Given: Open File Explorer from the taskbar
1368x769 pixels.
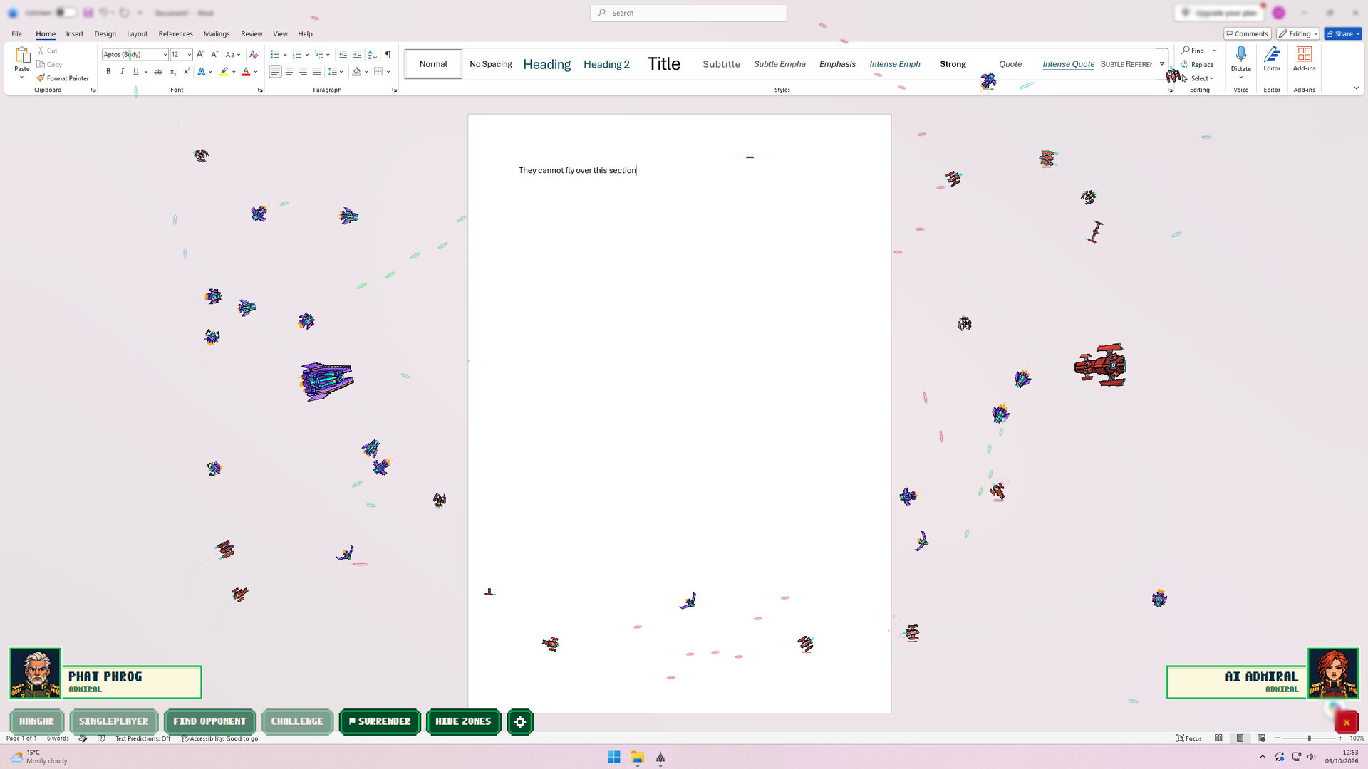Looking at the screenshot, I should pos(637,757).
